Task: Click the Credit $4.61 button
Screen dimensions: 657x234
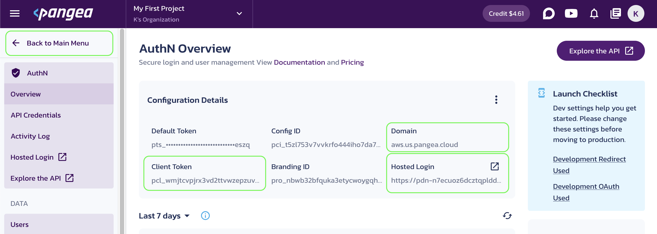Action: (506, 13)
